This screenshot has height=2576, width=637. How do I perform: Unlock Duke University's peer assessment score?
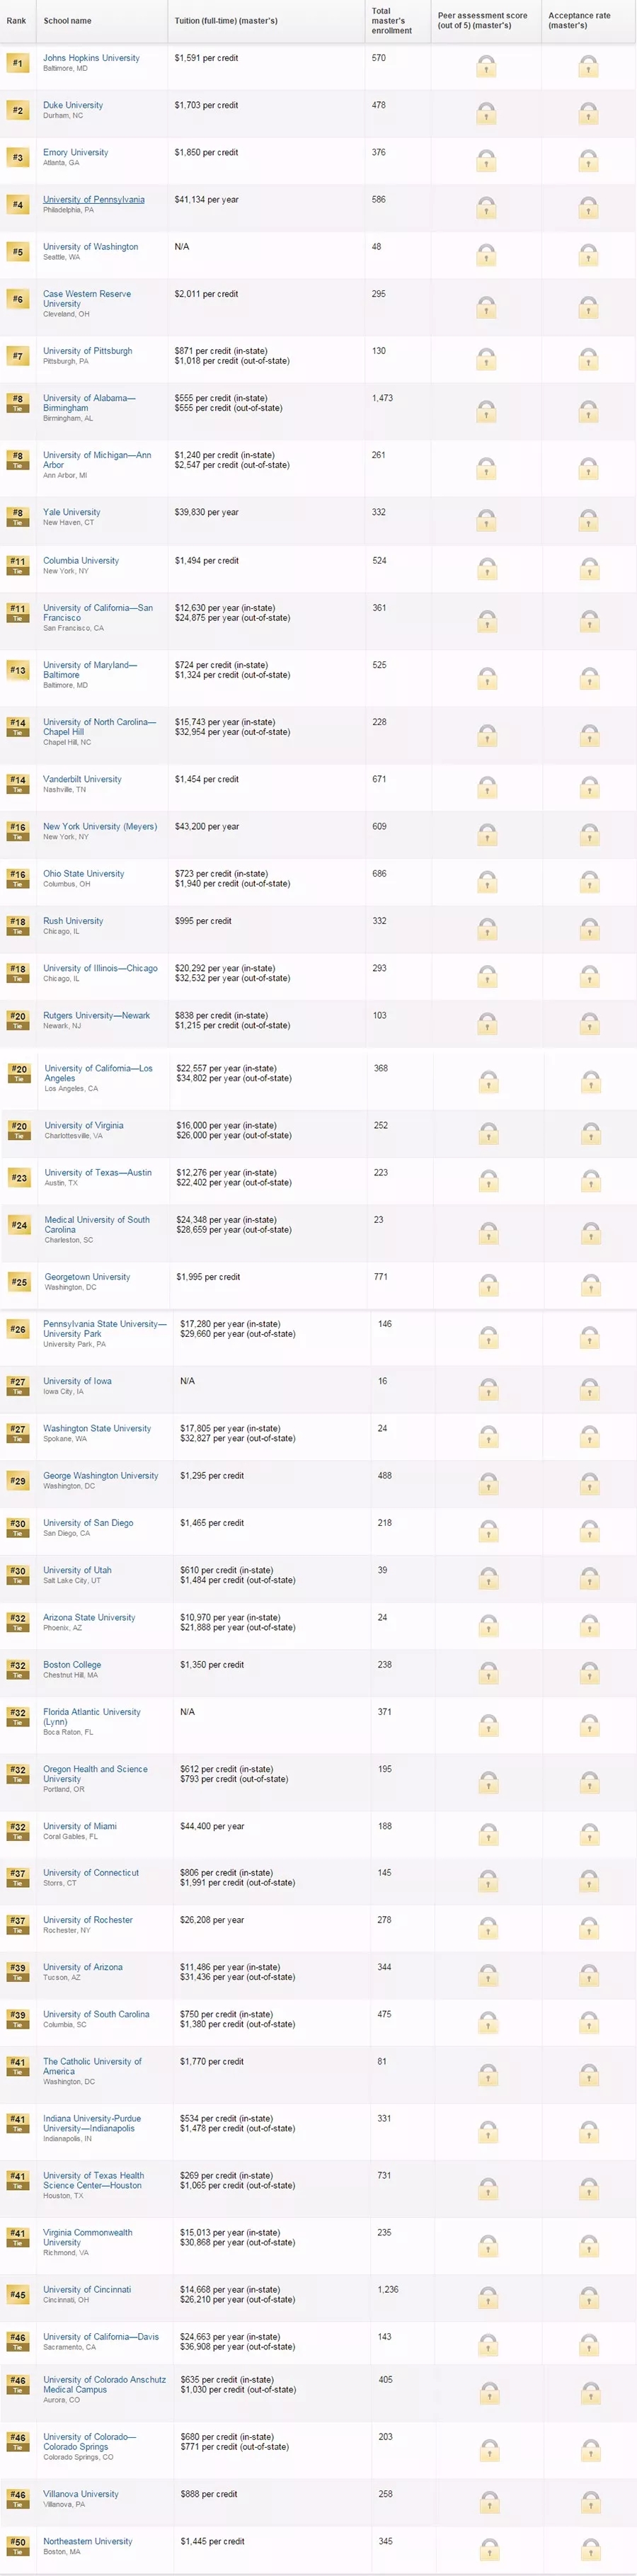pos(486,114)
